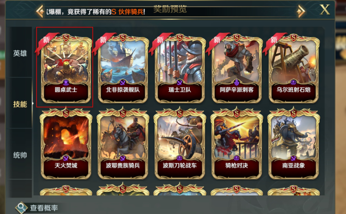Screen dimensions: 346x214
Task: Switch to the 统帅 tab
Action: pos(20,155)
